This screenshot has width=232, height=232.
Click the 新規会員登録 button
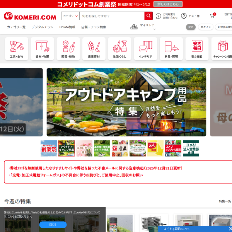pyautogui.click(x=224, y=27)
